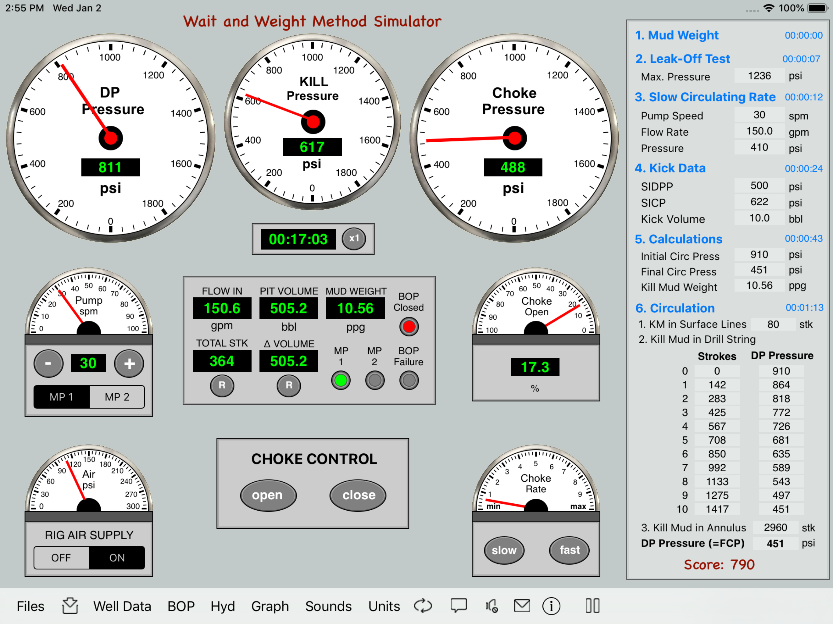Image resolution: width=833 pixels, height=624 pixels.
Task: Click the x1 timer speed icon
Action: pos(354,239)
